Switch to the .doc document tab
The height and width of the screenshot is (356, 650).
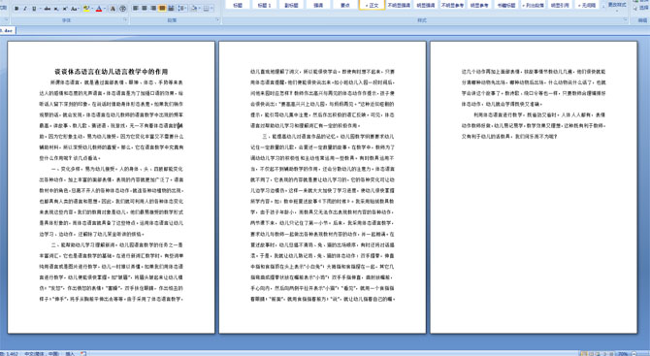[x=8, y=31]
